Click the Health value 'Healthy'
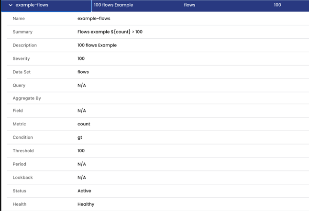The width and height of the screenshot is (309, 213). click(86, 204)
